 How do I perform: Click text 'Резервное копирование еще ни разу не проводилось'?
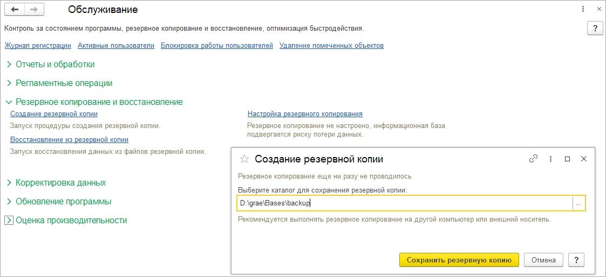pos(325,176)
